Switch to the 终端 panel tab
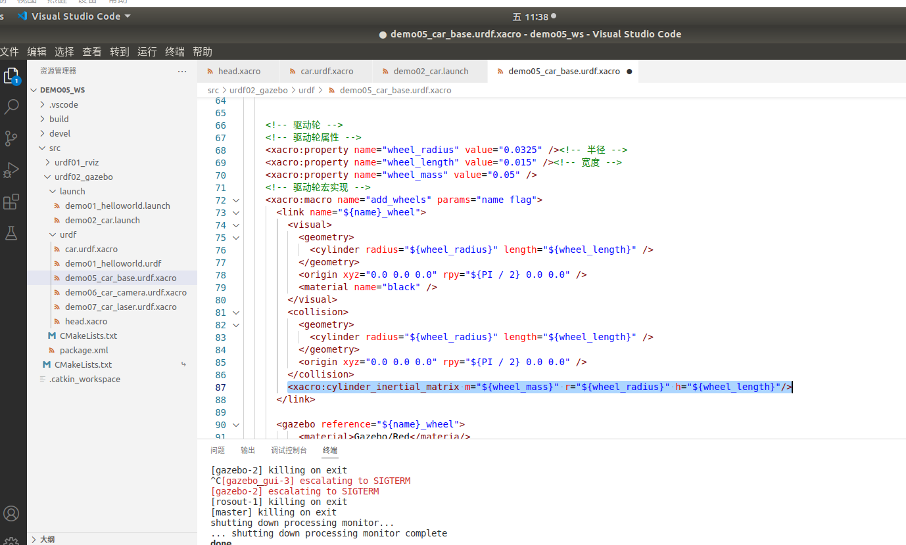The image size is (906, 545). pyautogui.click(x=330, y=450)
